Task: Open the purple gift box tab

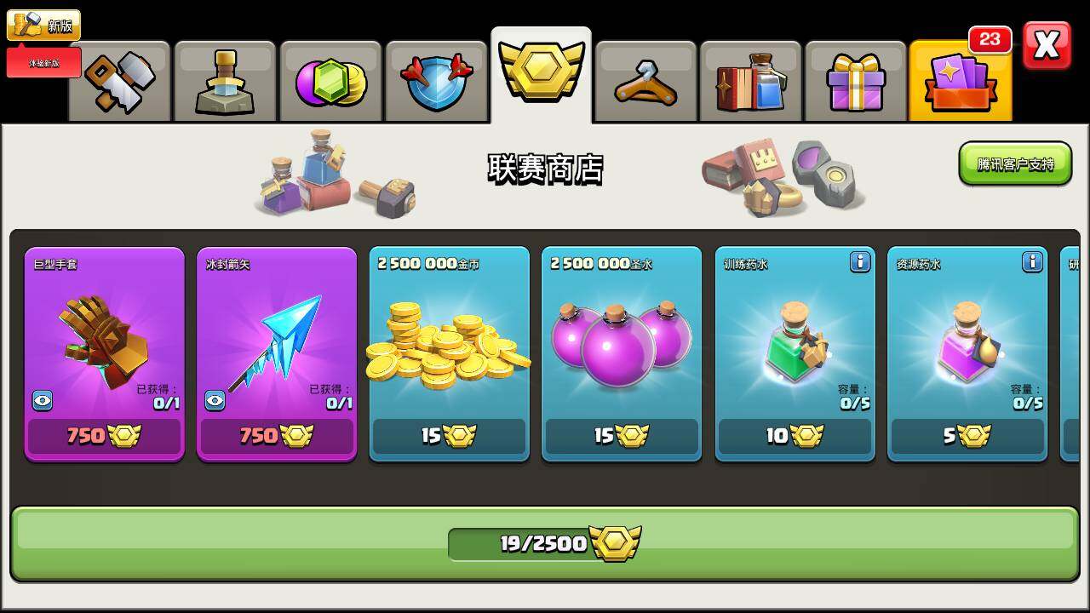Action: coord(856,82)
